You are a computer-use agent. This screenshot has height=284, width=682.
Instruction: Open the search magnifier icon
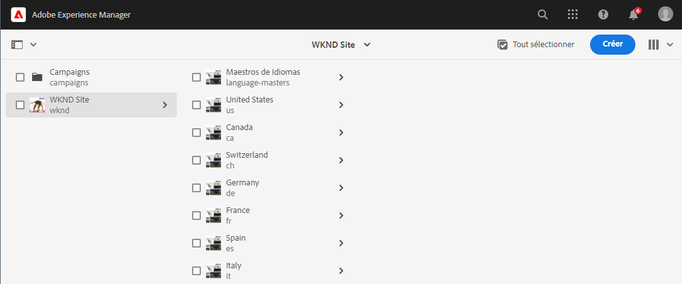[x=542, y=14]
